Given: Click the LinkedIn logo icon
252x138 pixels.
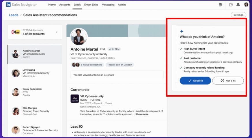Looking at the screenshot, I should pyautogui.click(x=8, y=5).
